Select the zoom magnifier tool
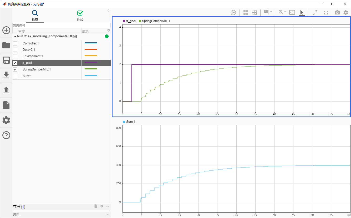 click(x=281, y=12)
